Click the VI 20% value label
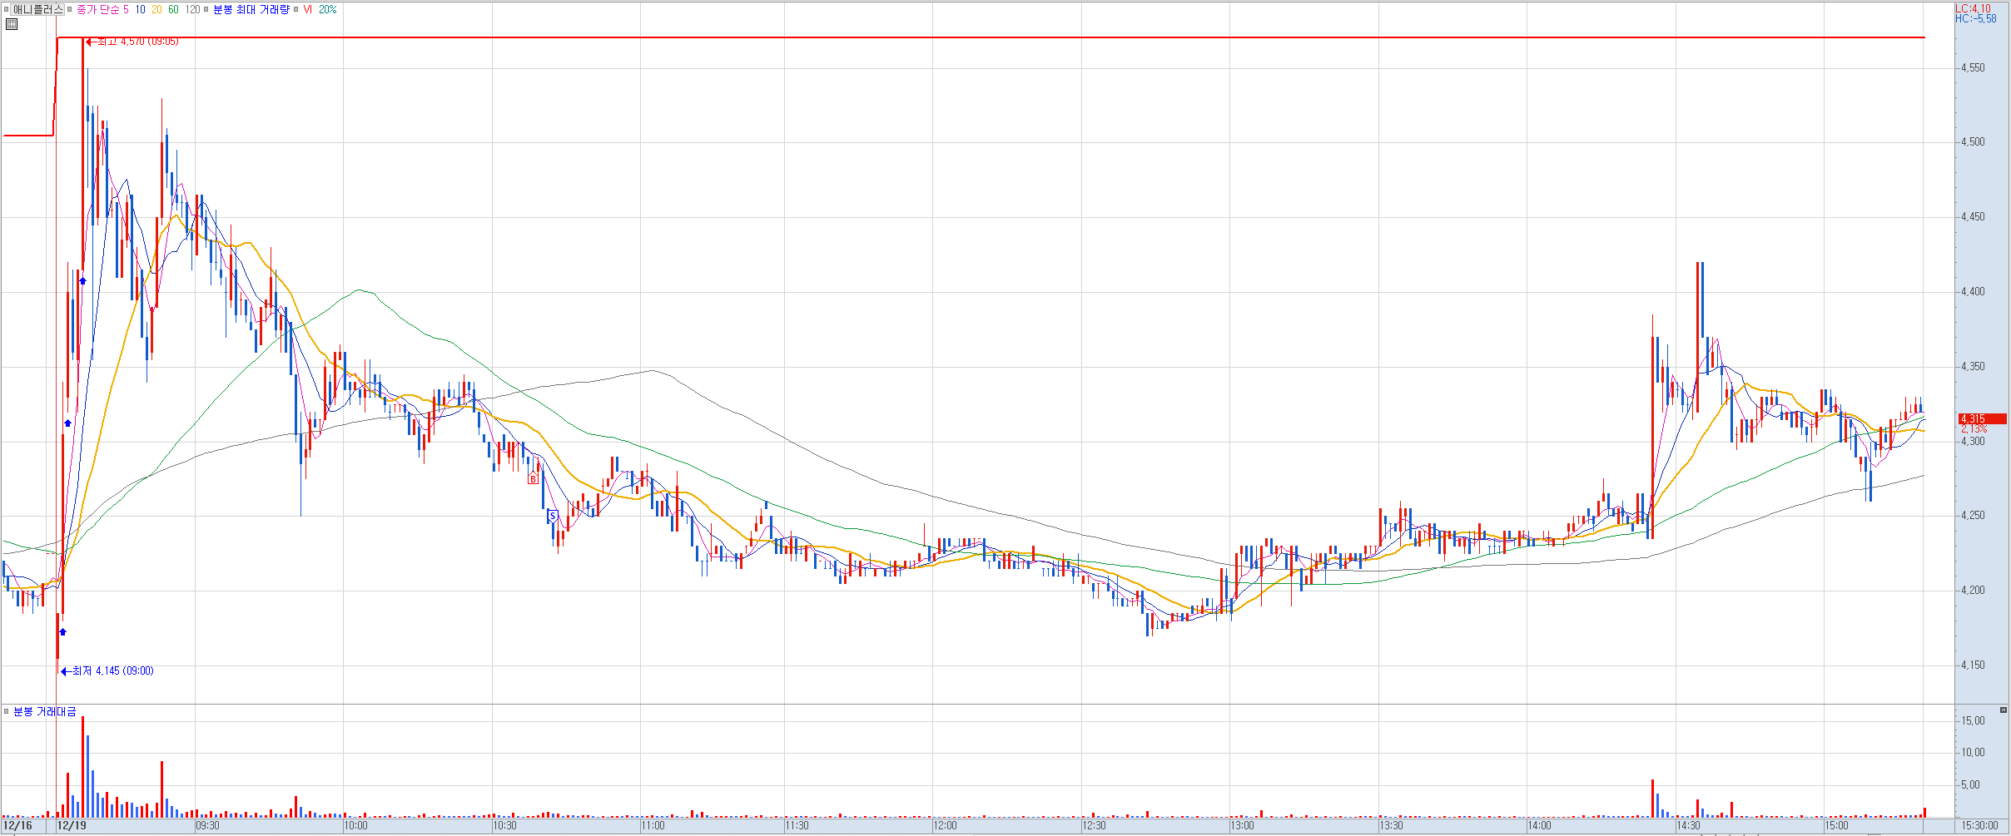2011x836 pixels. point(327,10)
